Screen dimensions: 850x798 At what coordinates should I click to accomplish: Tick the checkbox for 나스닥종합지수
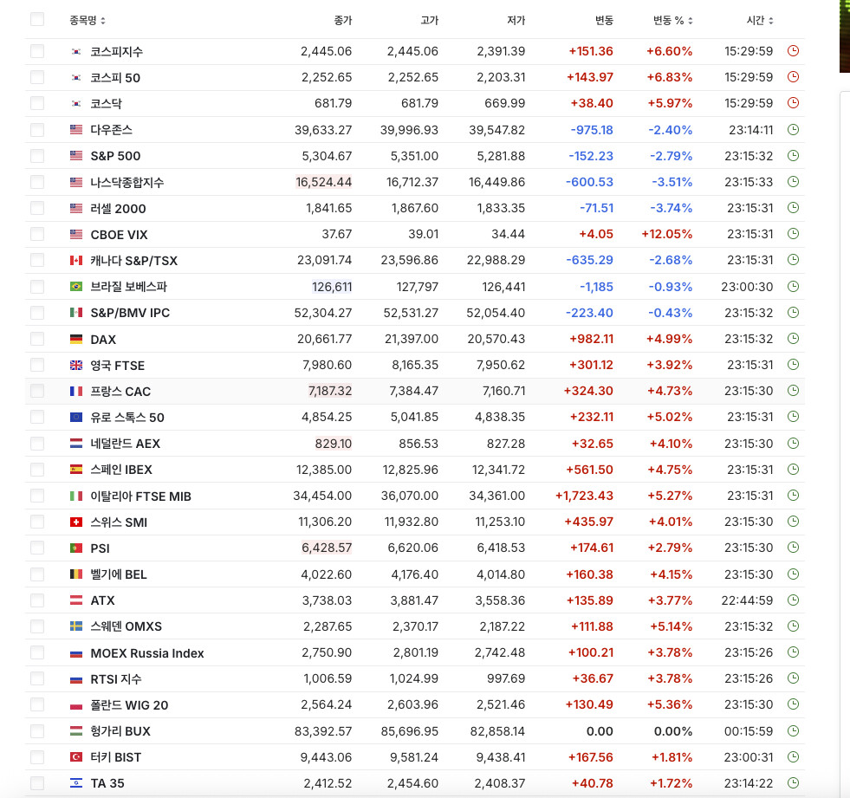point(37,182)
